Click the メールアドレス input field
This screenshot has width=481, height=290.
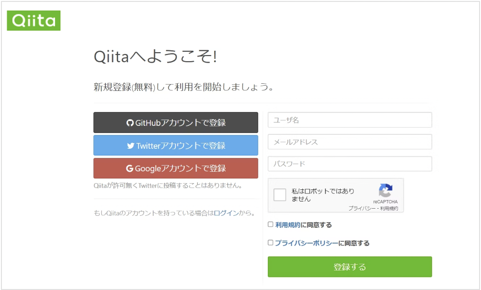[349, 142]
